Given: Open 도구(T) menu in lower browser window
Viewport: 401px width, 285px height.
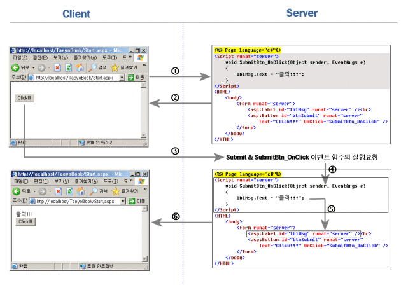Looking at the screenshot, I should [x=111, y=181].
